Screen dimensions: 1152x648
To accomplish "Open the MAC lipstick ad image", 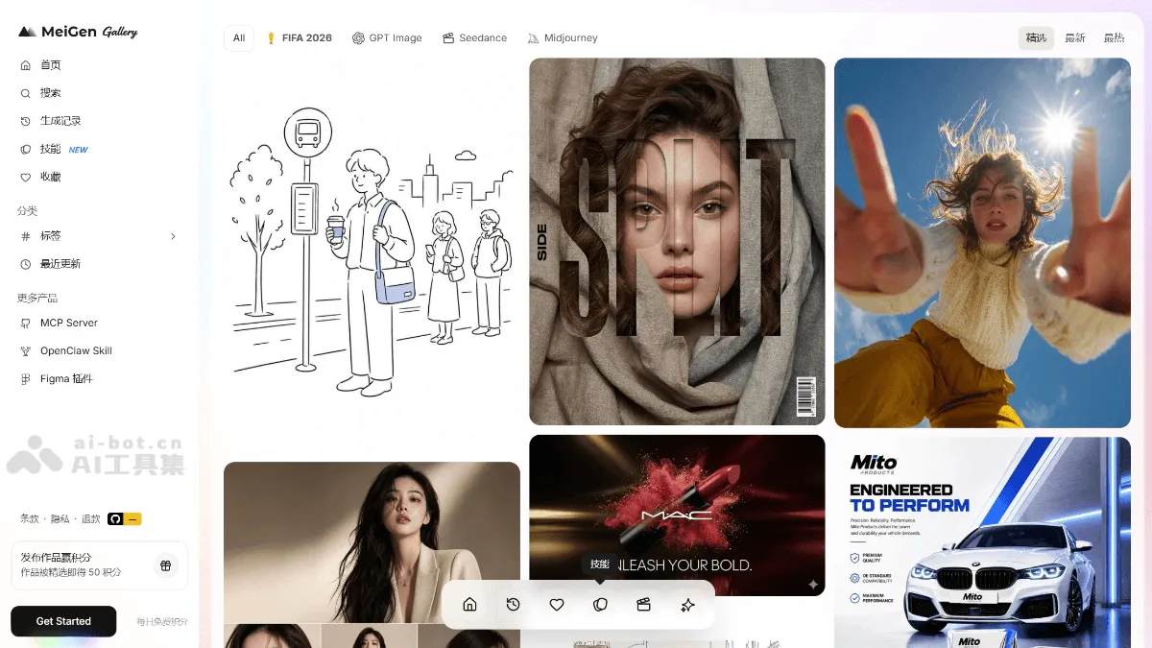I will coord(677,516).
